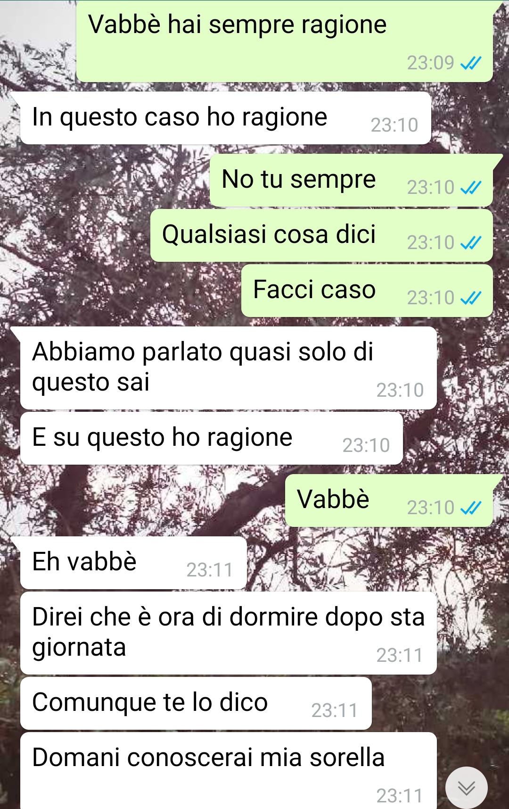Tap the sent 'Vabbè' message text
Image resolution: width=509 pixels, height=809 pixels.
[333, 499]
